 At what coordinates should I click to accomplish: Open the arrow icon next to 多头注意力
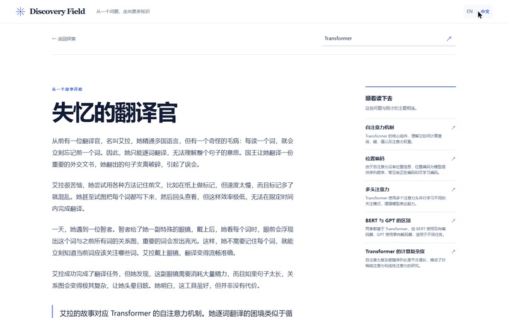coord(453,189)
